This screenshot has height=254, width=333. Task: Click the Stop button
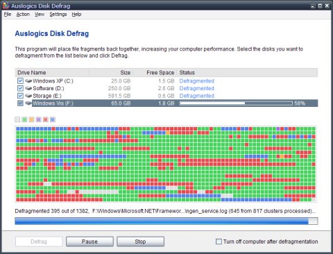[140, 242]
